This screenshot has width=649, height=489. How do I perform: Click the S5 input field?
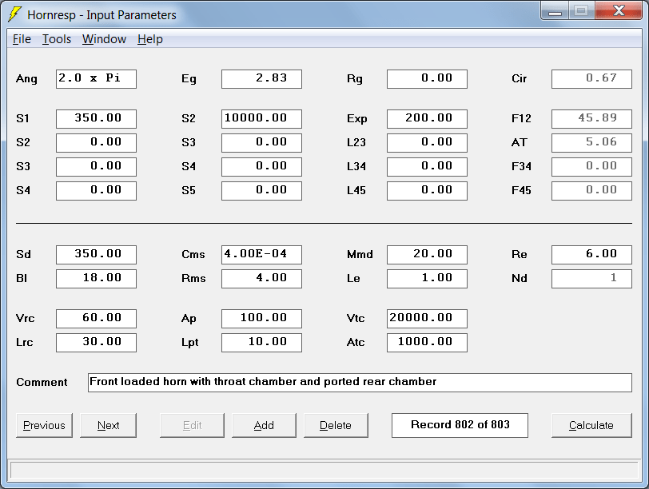click(x=261, y=191)
